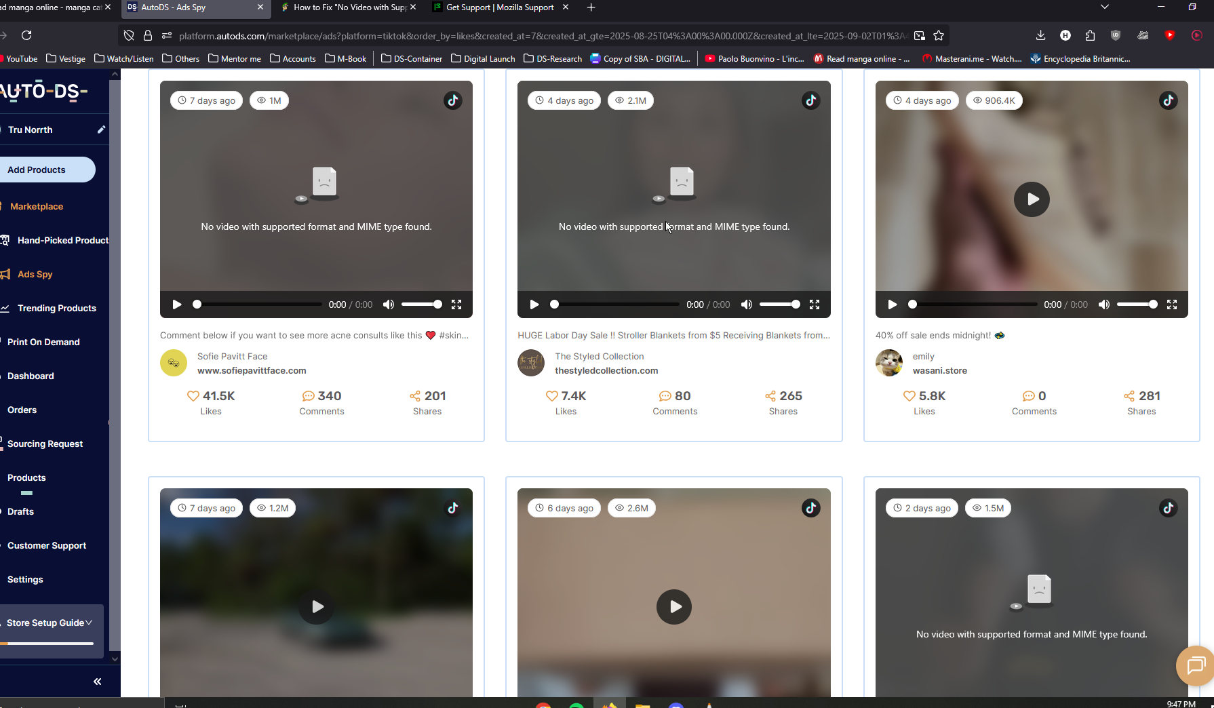This screenshot has width=1214, height=708.
Task: Play the Styled Collection video from control bar
Action: coord(534,304)
